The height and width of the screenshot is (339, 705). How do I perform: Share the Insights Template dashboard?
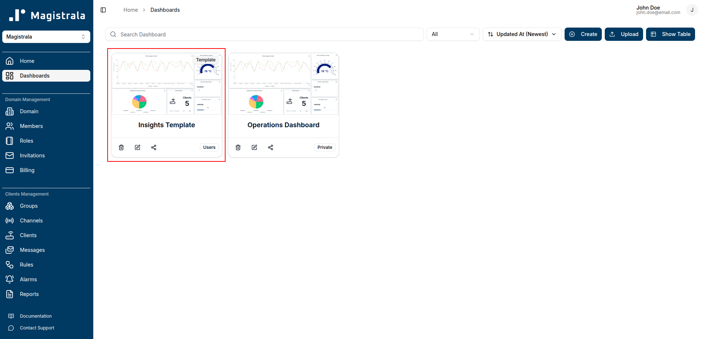[x=154, y=147]
